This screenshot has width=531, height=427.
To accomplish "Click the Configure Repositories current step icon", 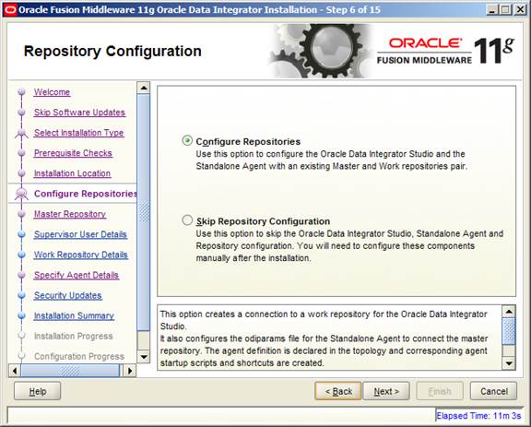I will (22, 194).
